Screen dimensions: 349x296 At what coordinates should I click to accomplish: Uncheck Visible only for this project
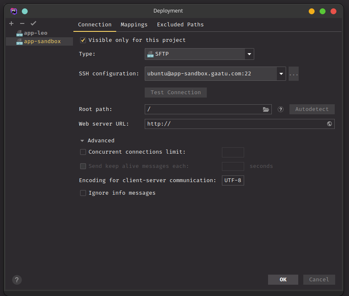coord(83,40)
